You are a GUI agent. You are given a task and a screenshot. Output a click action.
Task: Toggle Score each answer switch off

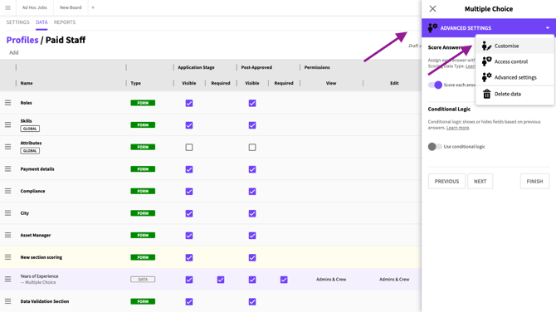click(435, 85)
